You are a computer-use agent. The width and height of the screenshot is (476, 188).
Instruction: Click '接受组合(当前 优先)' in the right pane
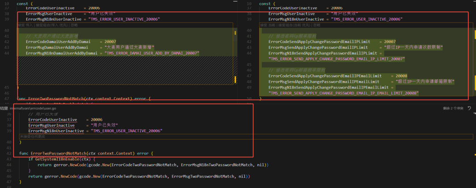coord(295,25)
